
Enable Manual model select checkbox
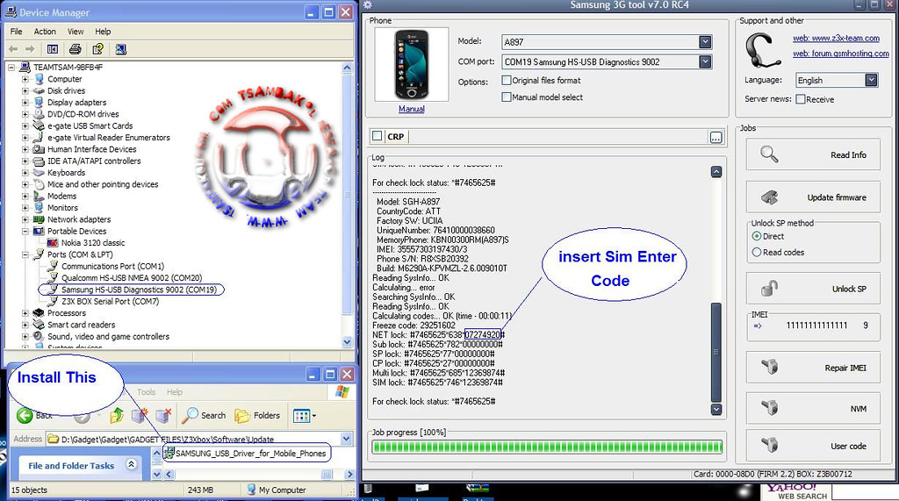tap(507, 97)
